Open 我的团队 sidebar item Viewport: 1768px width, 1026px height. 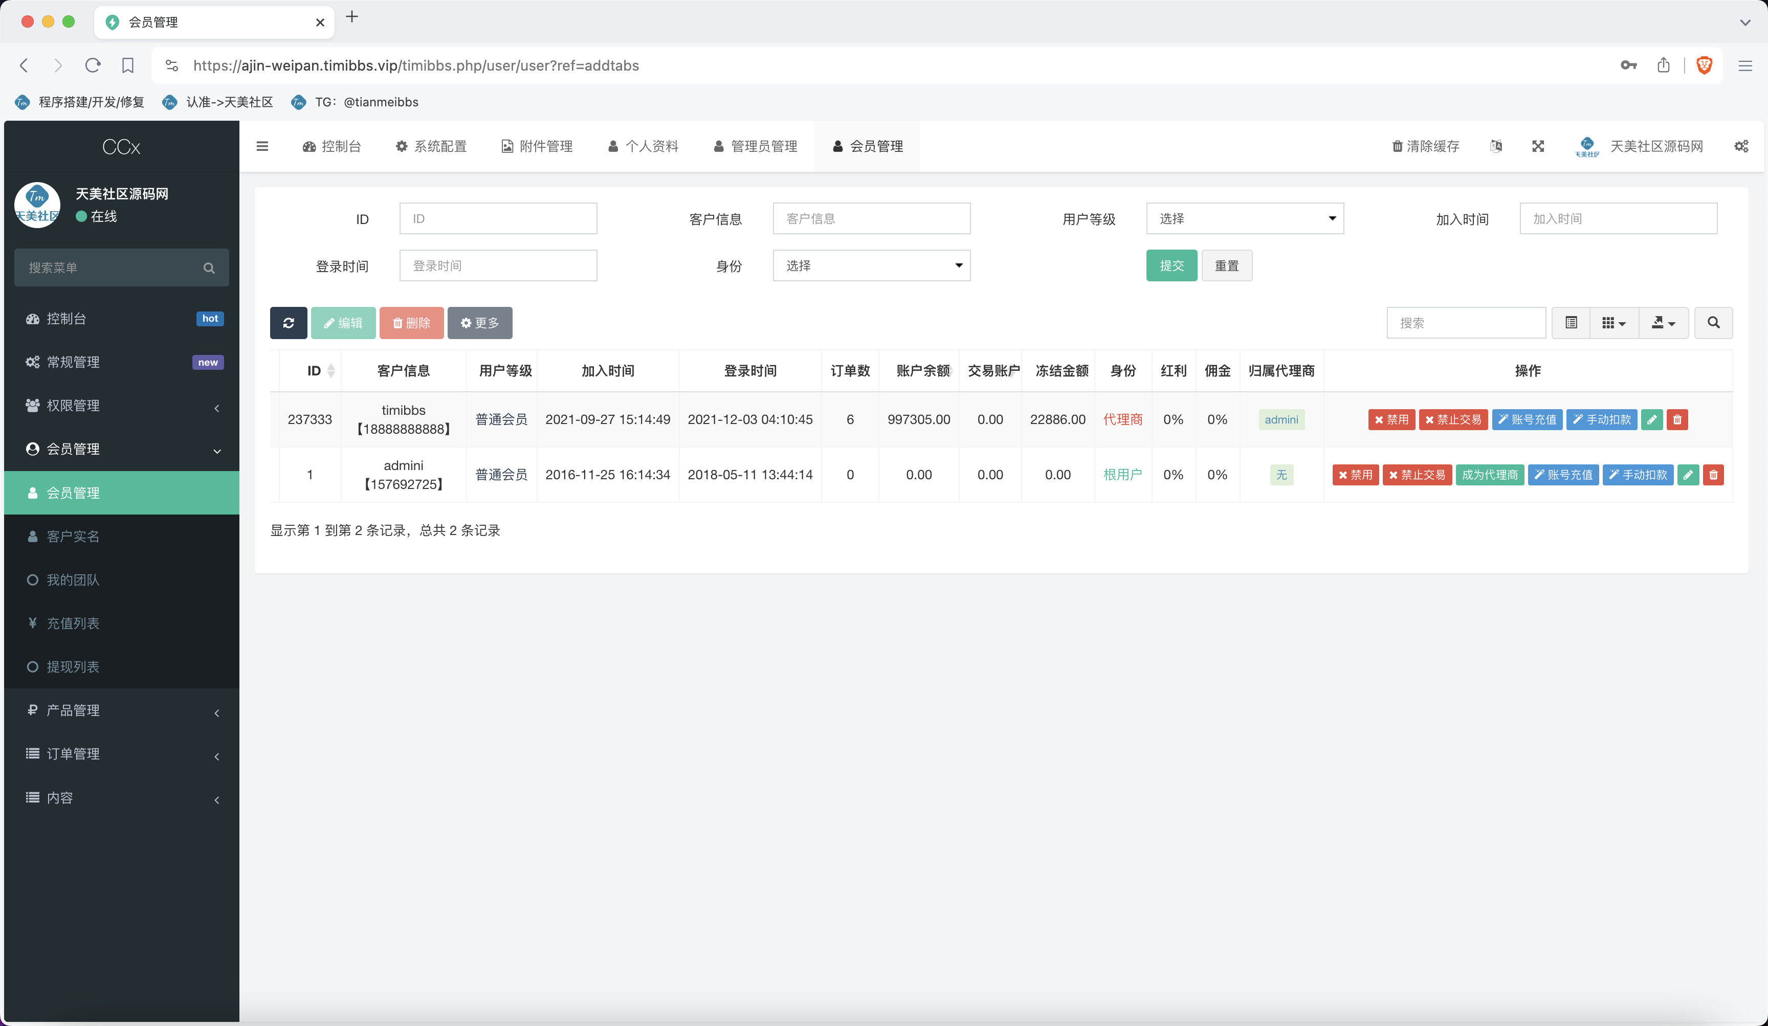(121, 580)
